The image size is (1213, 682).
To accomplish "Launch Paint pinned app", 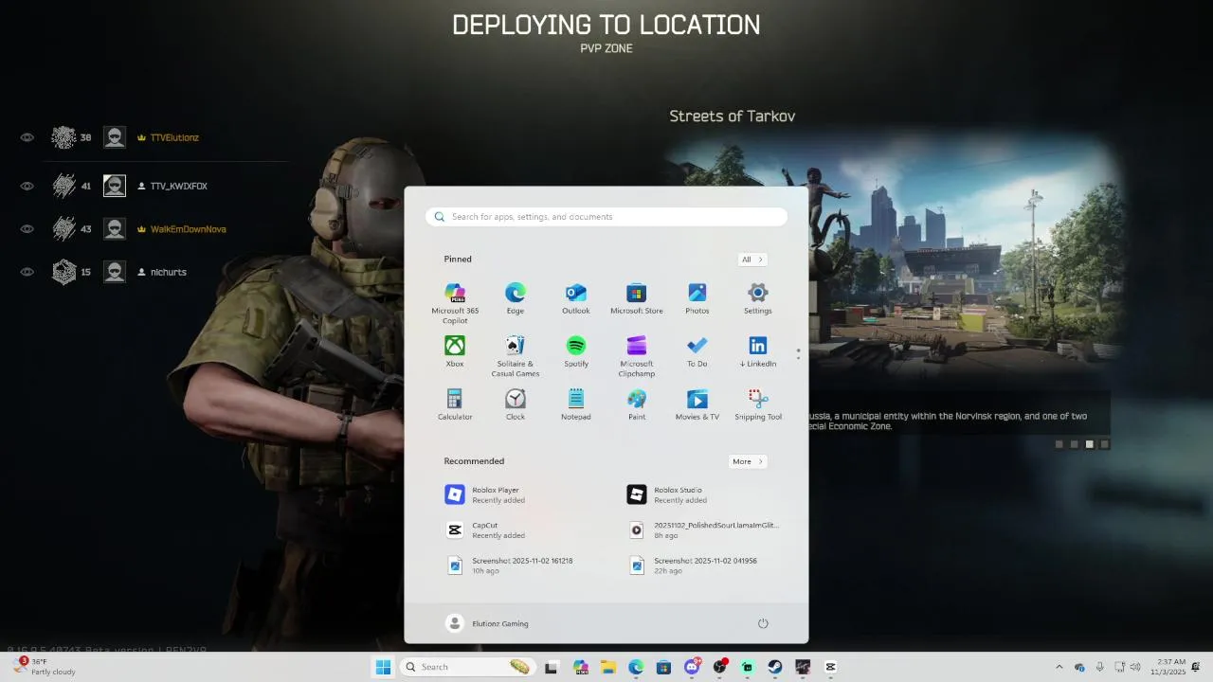I will click(x=637, y=405).
